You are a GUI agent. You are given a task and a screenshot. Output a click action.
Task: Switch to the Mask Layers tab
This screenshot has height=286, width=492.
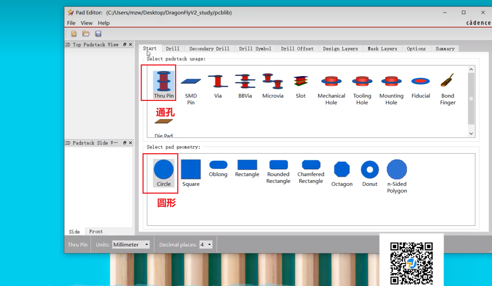coord(382,49)
